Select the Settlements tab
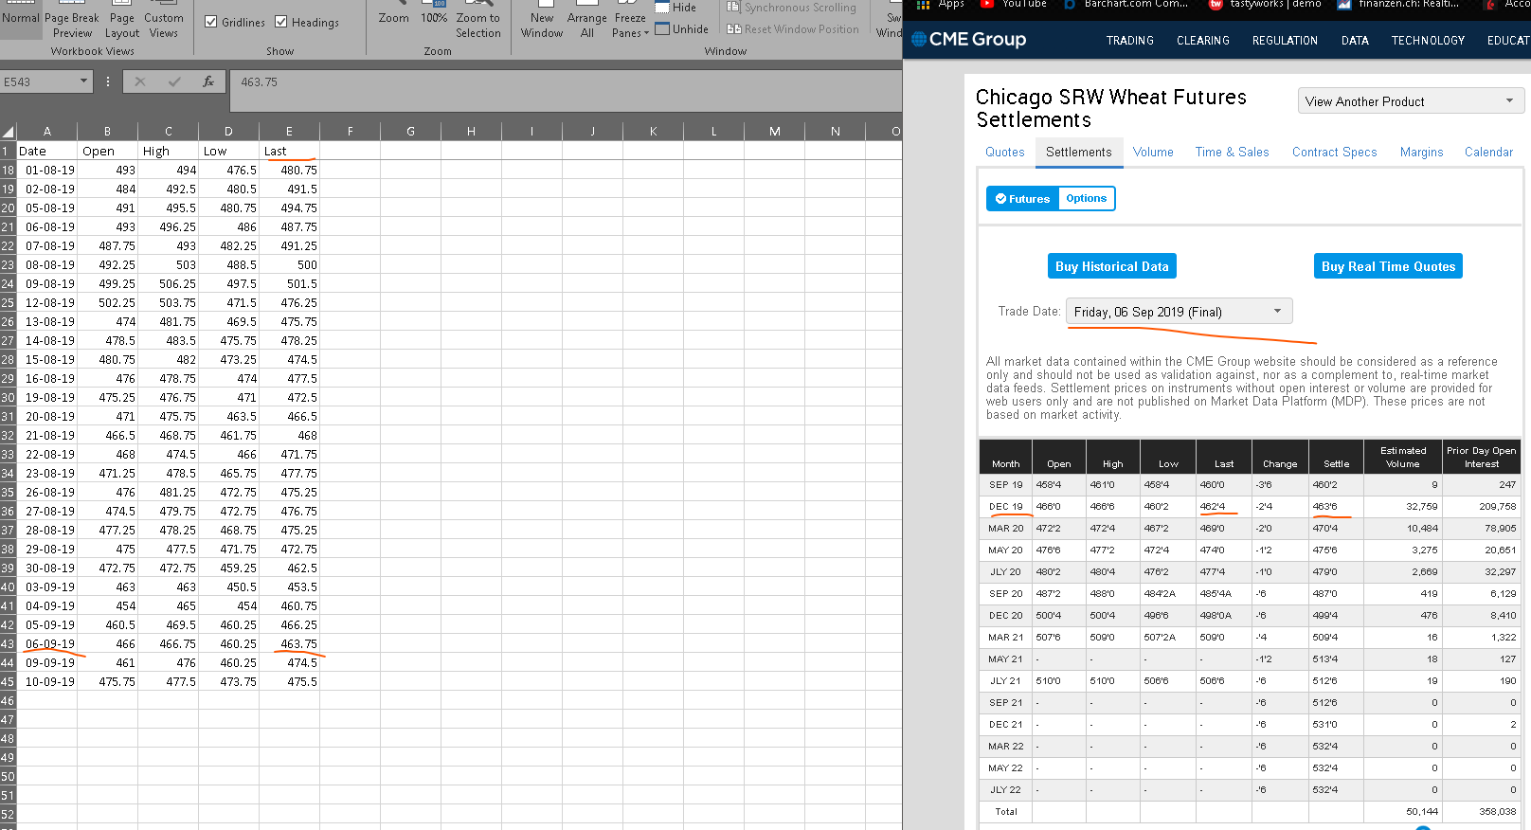This screenshot has height=830, width=1531. [x=1079, y=153]
